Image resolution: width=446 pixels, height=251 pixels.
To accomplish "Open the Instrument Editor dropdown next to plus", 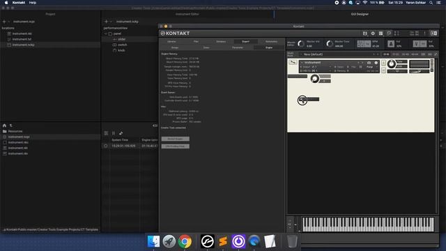I will point(111,22).
